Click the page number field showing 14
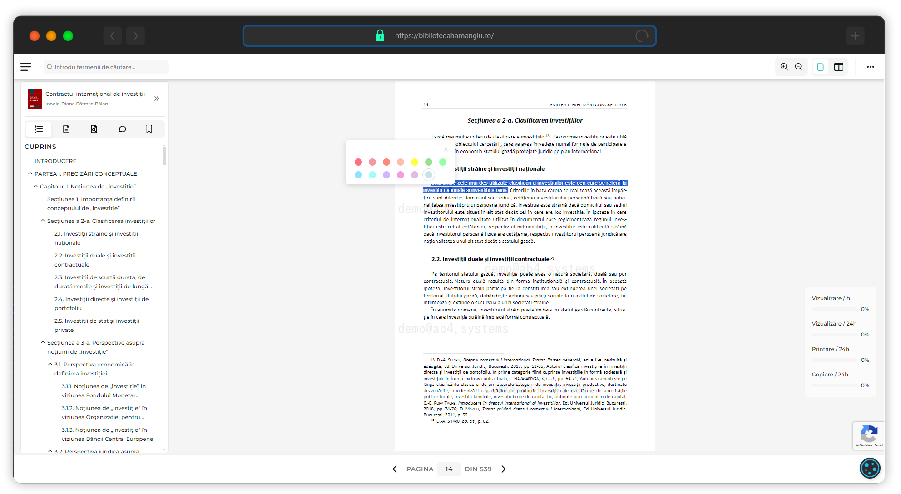Image resolution: width=901 pixels, height=494 pixels. point(449,469)
